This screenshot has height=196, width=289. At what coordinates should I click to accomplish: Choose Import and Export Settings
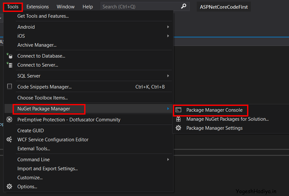pos(47,169)
